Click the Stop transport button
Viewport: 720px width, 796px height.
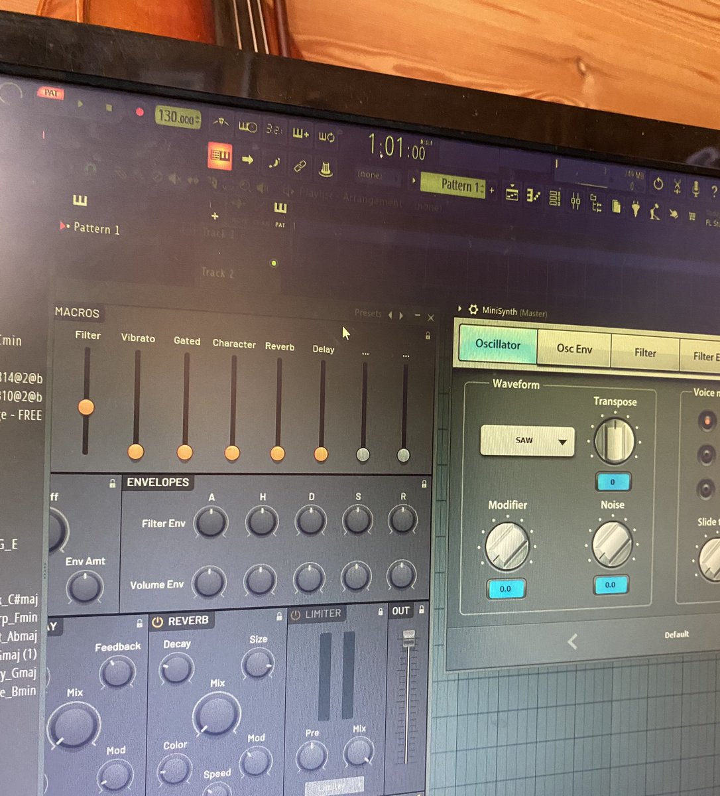[x=109, y=107]
